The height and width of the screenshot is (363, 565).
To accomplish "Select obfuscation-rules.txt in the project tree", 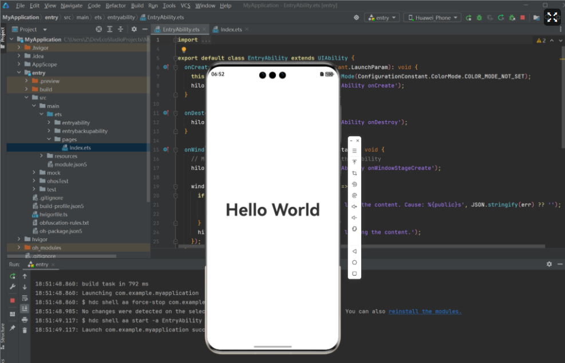I will pos(64,223).
